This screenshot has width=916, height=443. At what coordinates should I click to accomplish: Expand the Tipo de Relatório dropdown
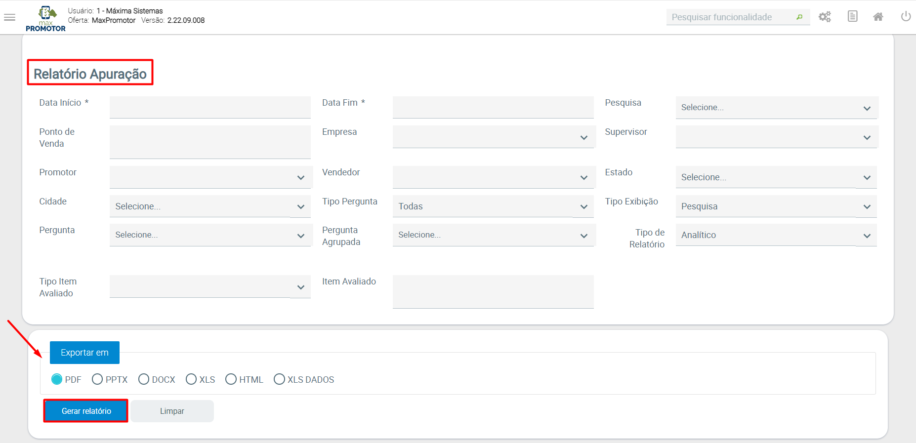[x=776, y=235]
